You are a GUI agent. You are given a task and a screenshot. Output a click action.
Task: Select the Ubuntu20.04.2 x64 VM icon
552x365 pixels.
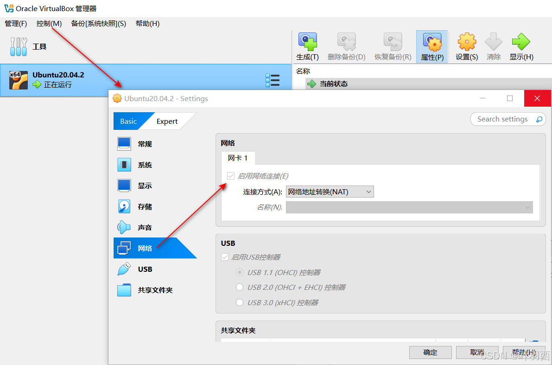18,80
